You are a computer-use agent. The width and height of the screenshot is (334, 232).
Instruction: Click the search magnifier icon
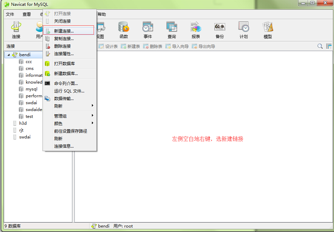(x=320, y=46)
